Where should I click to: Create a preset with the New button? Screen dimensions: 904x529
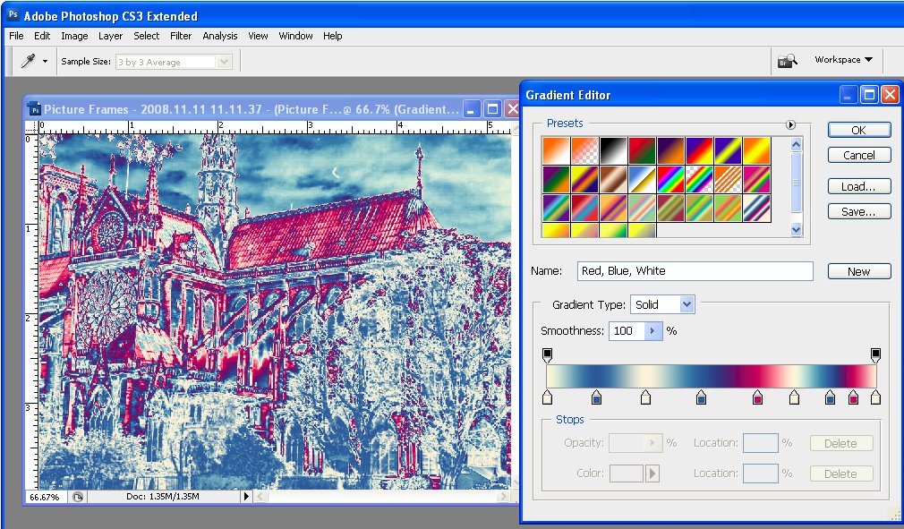859,271
